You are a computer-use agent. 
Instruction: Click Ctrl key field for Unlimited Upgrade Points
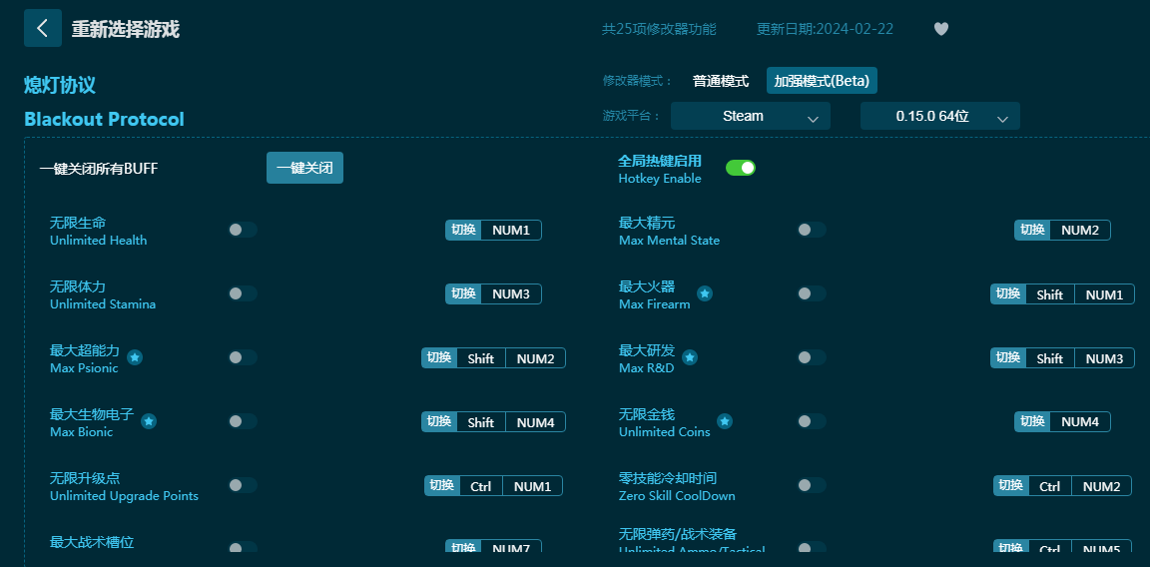coord(481,485)
